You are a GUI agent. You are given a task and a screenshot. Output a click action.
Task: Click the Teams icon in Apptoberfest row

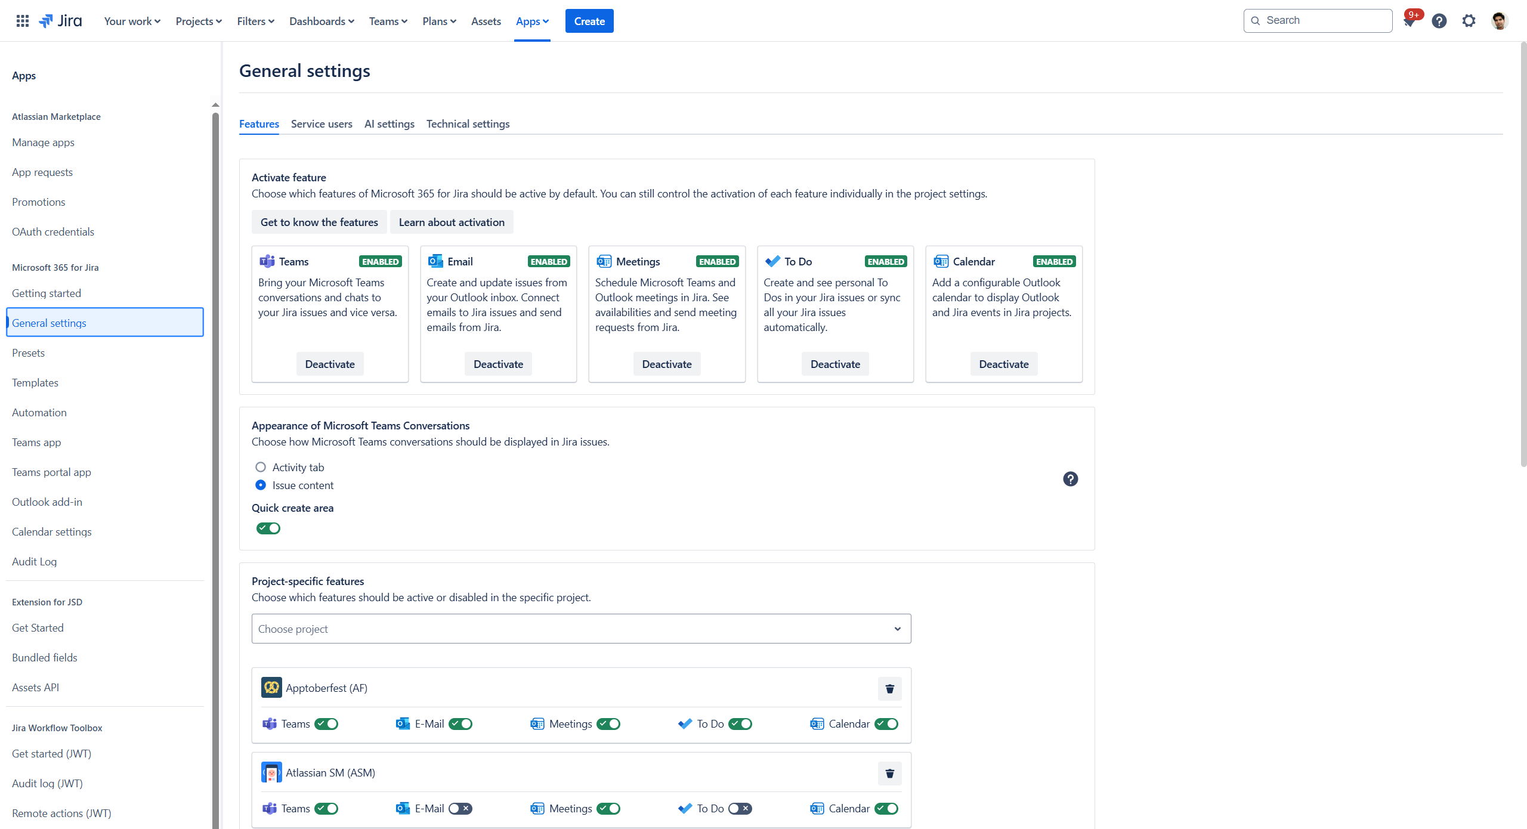click(270, 723)
